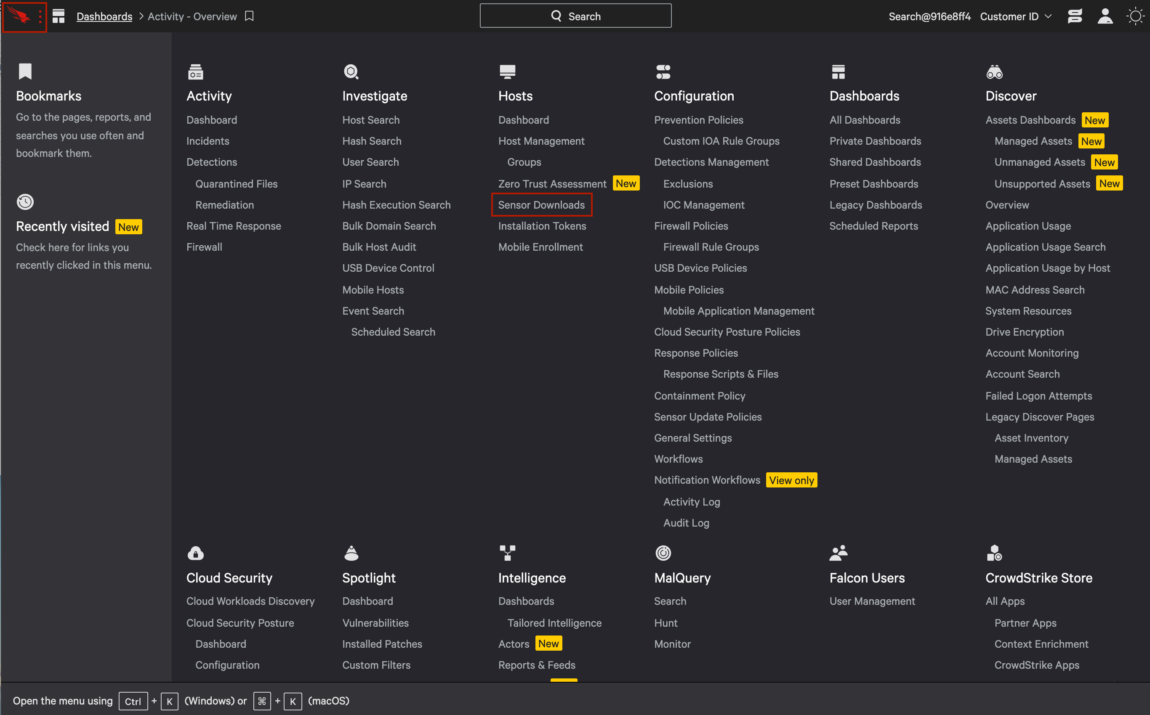Click the Bookmarks bookmark icon in sidebar
The height and width of the screenshot is (715, 1150).
point(26,71)
